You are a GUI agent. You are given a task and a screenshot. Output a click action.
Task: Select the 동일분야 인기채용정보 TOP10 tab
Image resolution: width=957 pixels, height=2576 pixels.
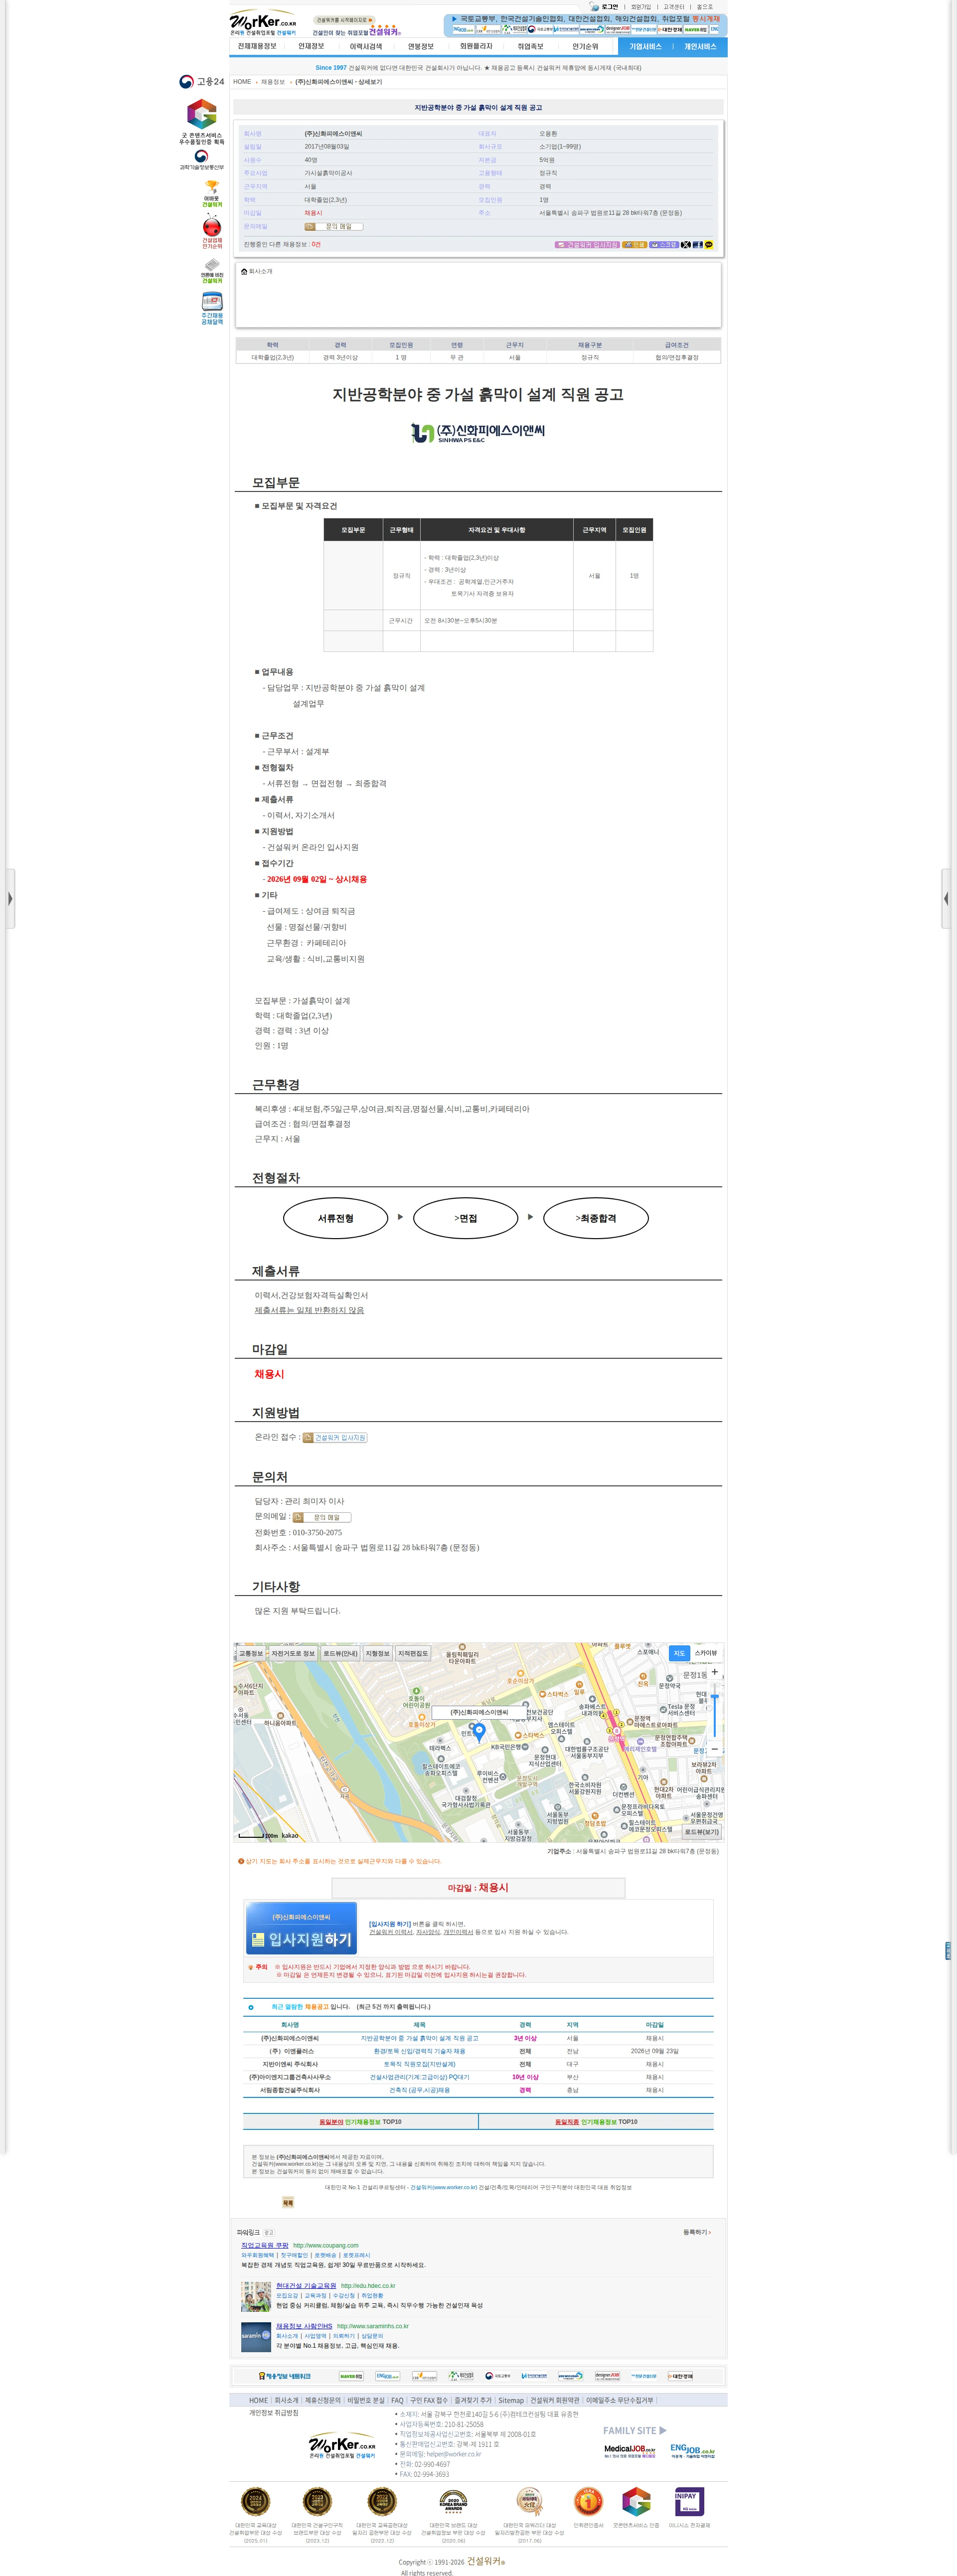[360, 2122]
